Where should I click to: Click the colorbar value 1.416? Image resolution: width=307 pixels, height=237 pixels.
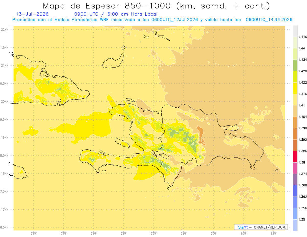[x=303, y=94]
